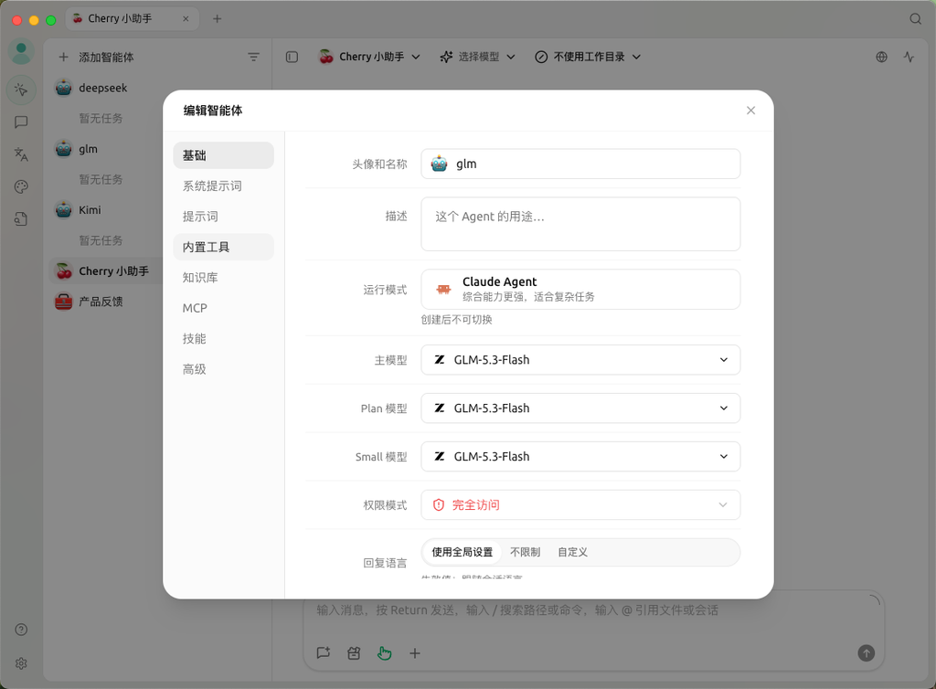Switch to the 高级 tab
The image size is (936, 689).
pos(224,369)
